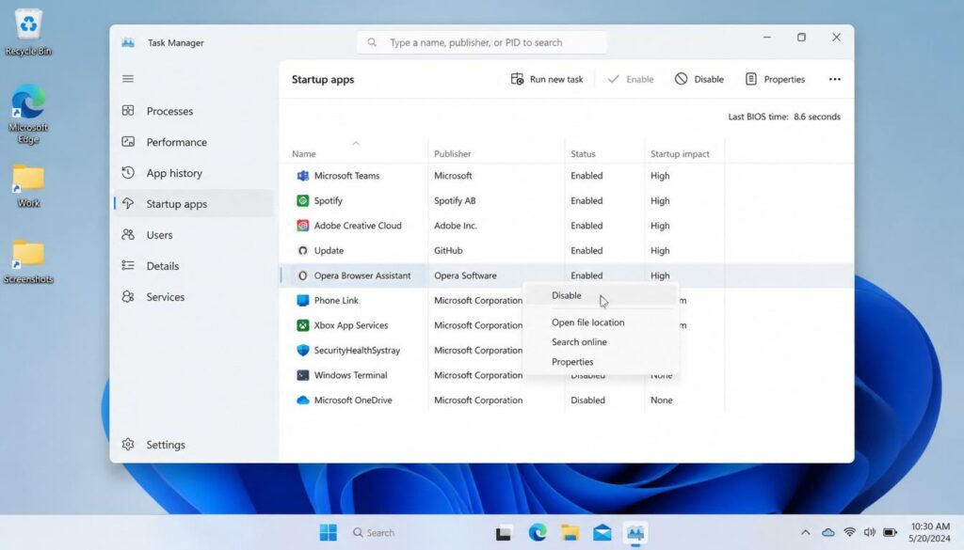Open the Details page
The height and width of the screenshot is (550, 964).
click(193, 266)
